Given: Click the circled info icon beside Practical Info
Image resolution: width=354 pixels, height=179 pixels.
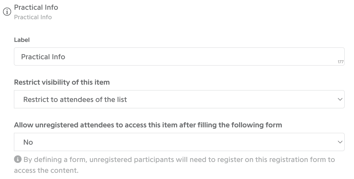Looking at the screenshot, I should point(7,12).
